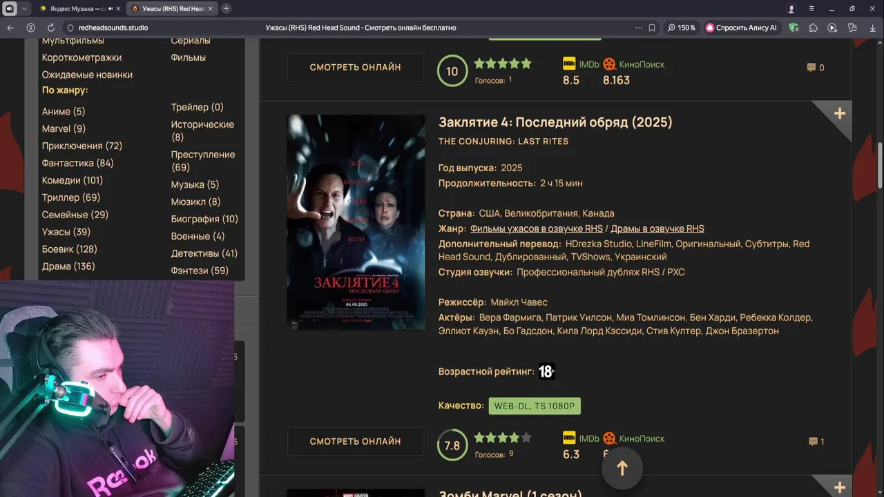Open the Yandex home button in the toolbar
This screenshot has height=497, width=884.
click(30, 28)
